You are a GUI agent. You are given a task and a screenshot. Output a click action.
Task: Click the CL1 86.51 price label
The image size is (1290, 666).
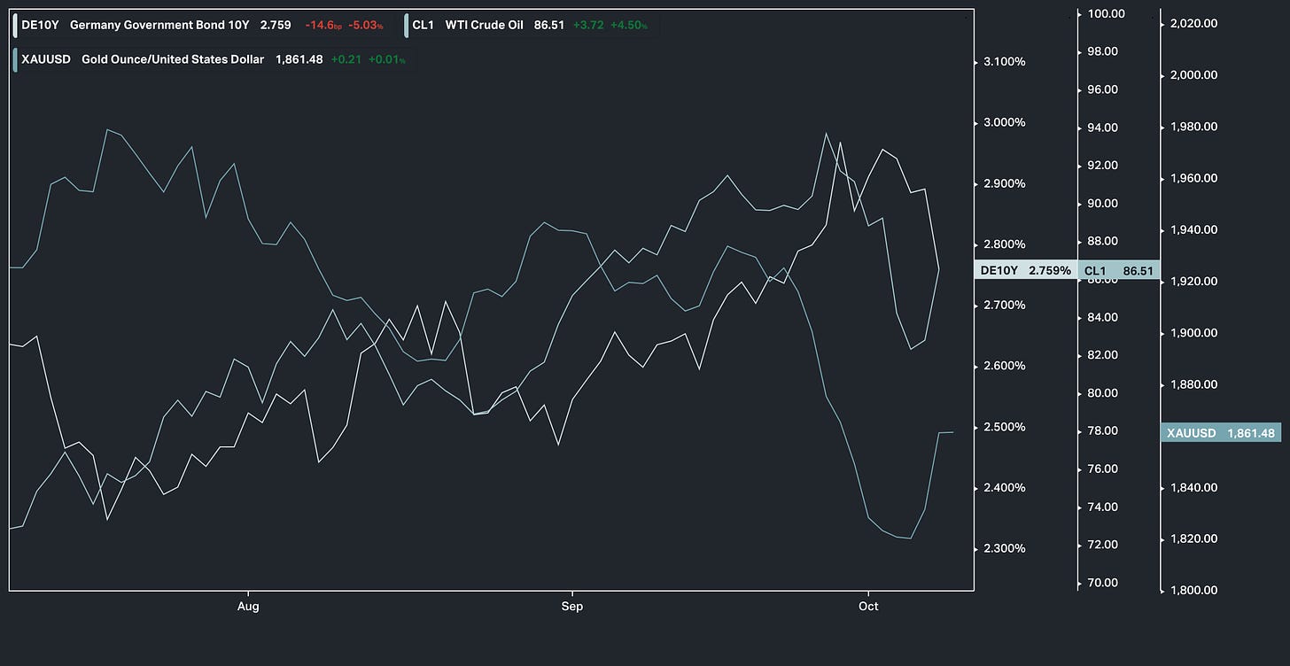[1119, 270]
